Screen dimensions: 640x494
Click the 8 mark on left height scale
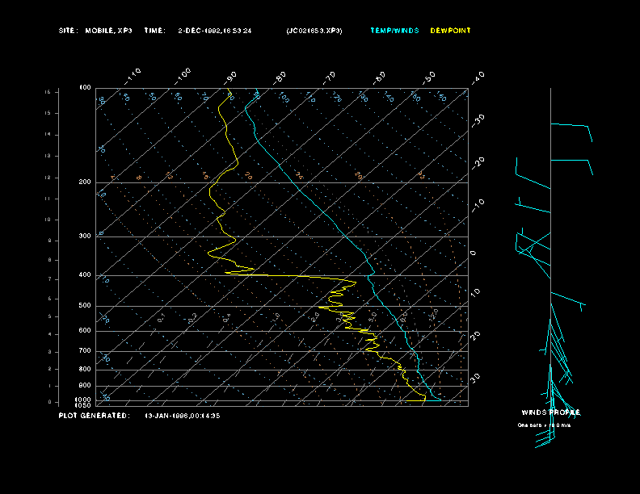pyautogui.click(x=49, y=260)
